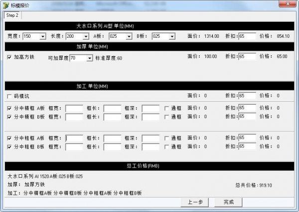Click the 面价 value 1314.00

coord(211,36)
